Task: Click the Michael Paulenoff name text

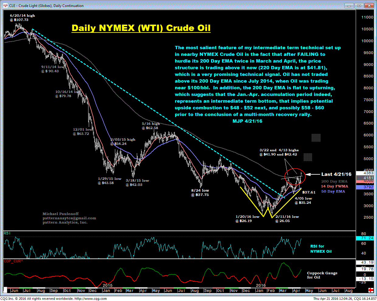Action: point(61,214)
